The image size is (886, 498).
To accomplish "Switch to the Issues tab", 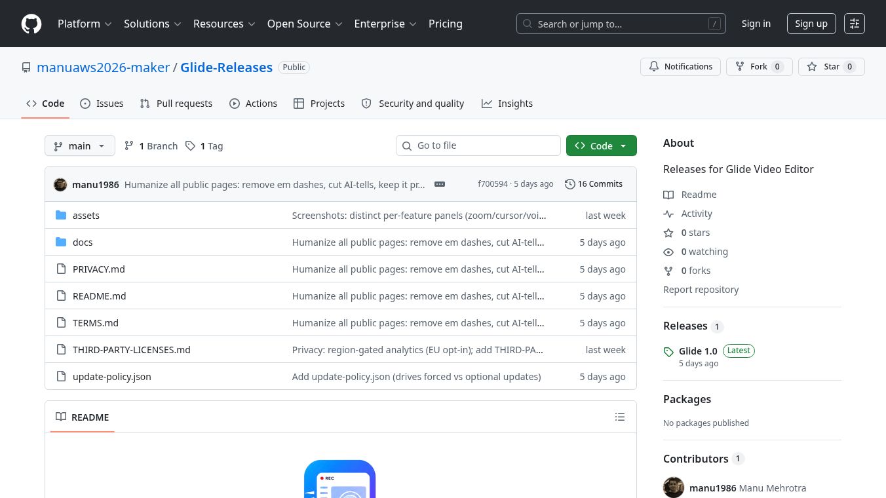I will tap(102, 104).
